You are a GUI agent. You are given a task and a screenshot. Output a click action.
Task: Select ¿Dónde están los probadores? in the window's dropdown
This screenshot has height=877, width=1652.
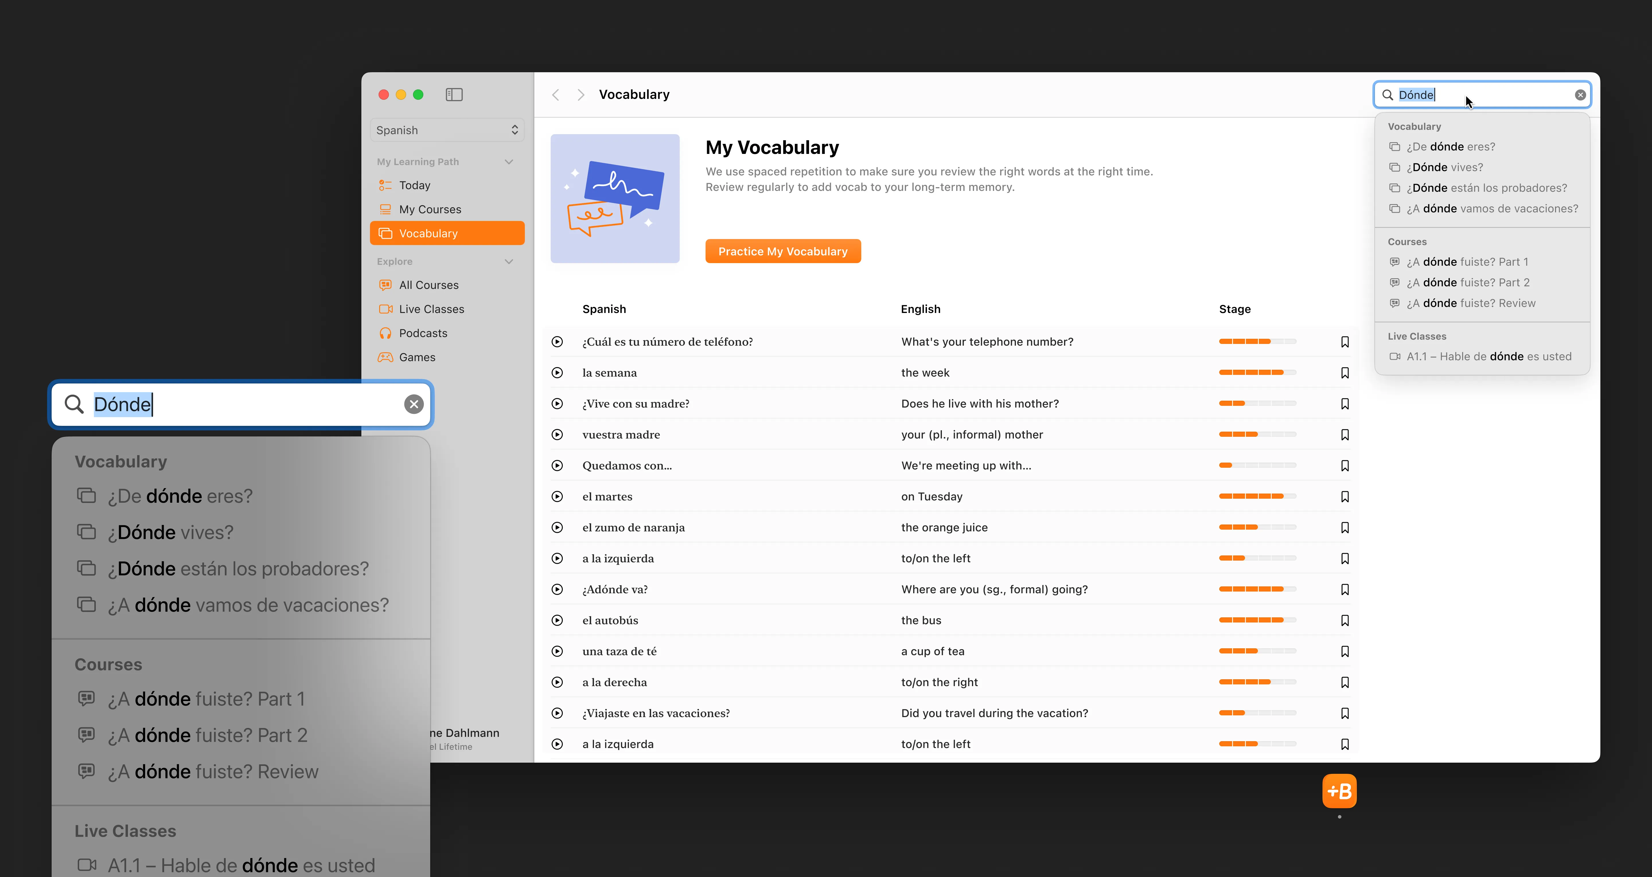[1482, 188]
